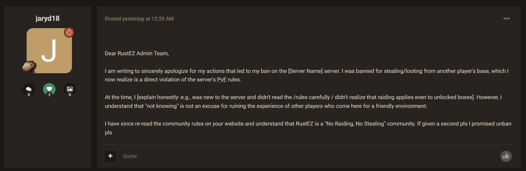This screenshot has width=526, height=171.
Task: Open the three-dot post options menu
Action: tap(506, 19)
